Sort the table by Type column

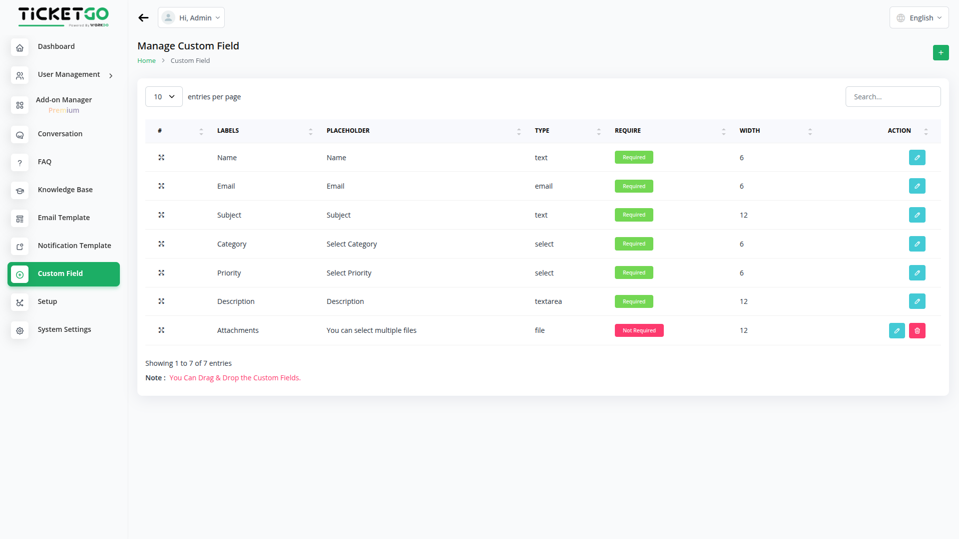[567, 131]
